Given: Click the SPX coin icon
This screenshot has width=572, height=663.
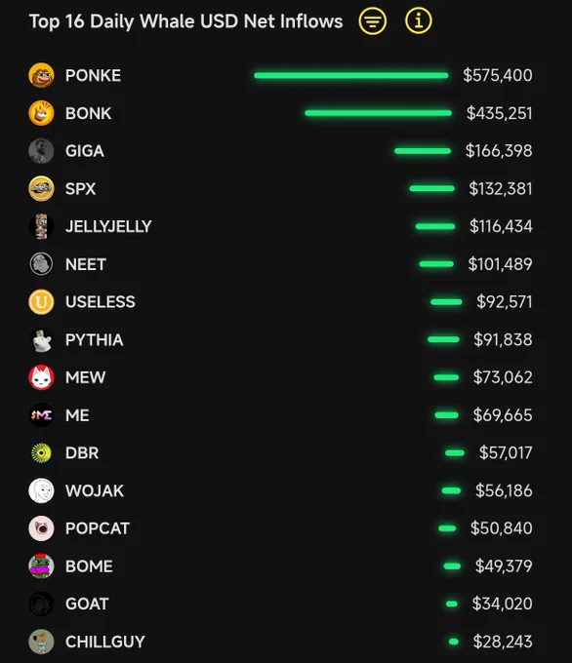Looking at the screenshot, I should [41, 188].
